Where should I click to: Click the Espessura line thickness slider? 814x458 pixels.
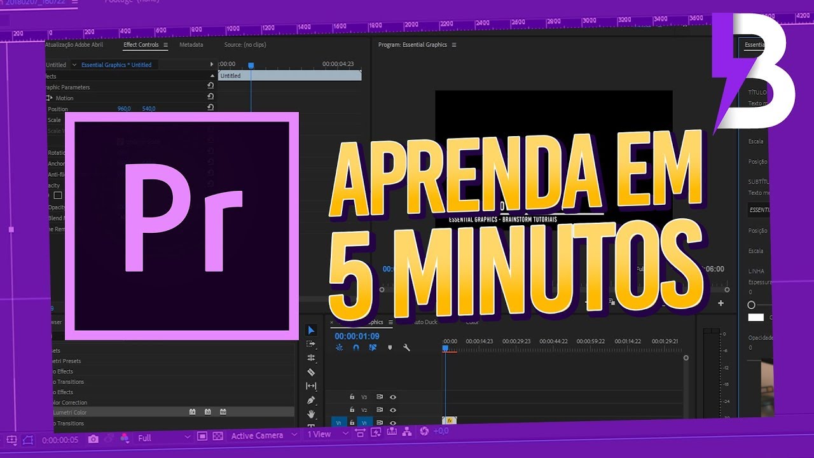(x=751, y=305)
